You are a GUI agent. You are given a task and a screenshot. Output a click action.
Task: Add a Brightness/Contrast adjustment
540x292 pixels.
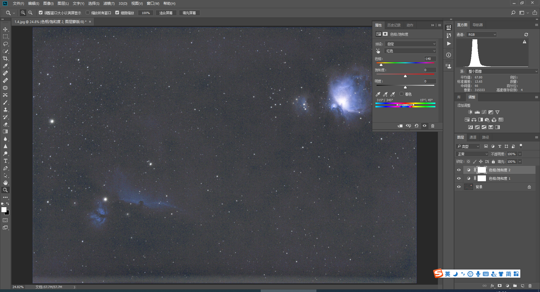coord(470,112)
